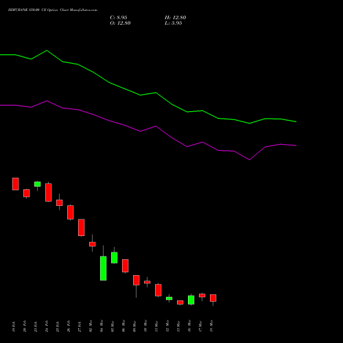Click the green candlestick above 05 Mar
This screenshot has height=343, width=343.
(x=115, y=258)
